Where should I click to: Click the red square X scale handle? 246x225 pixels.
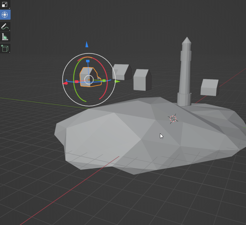click(76, 81)
